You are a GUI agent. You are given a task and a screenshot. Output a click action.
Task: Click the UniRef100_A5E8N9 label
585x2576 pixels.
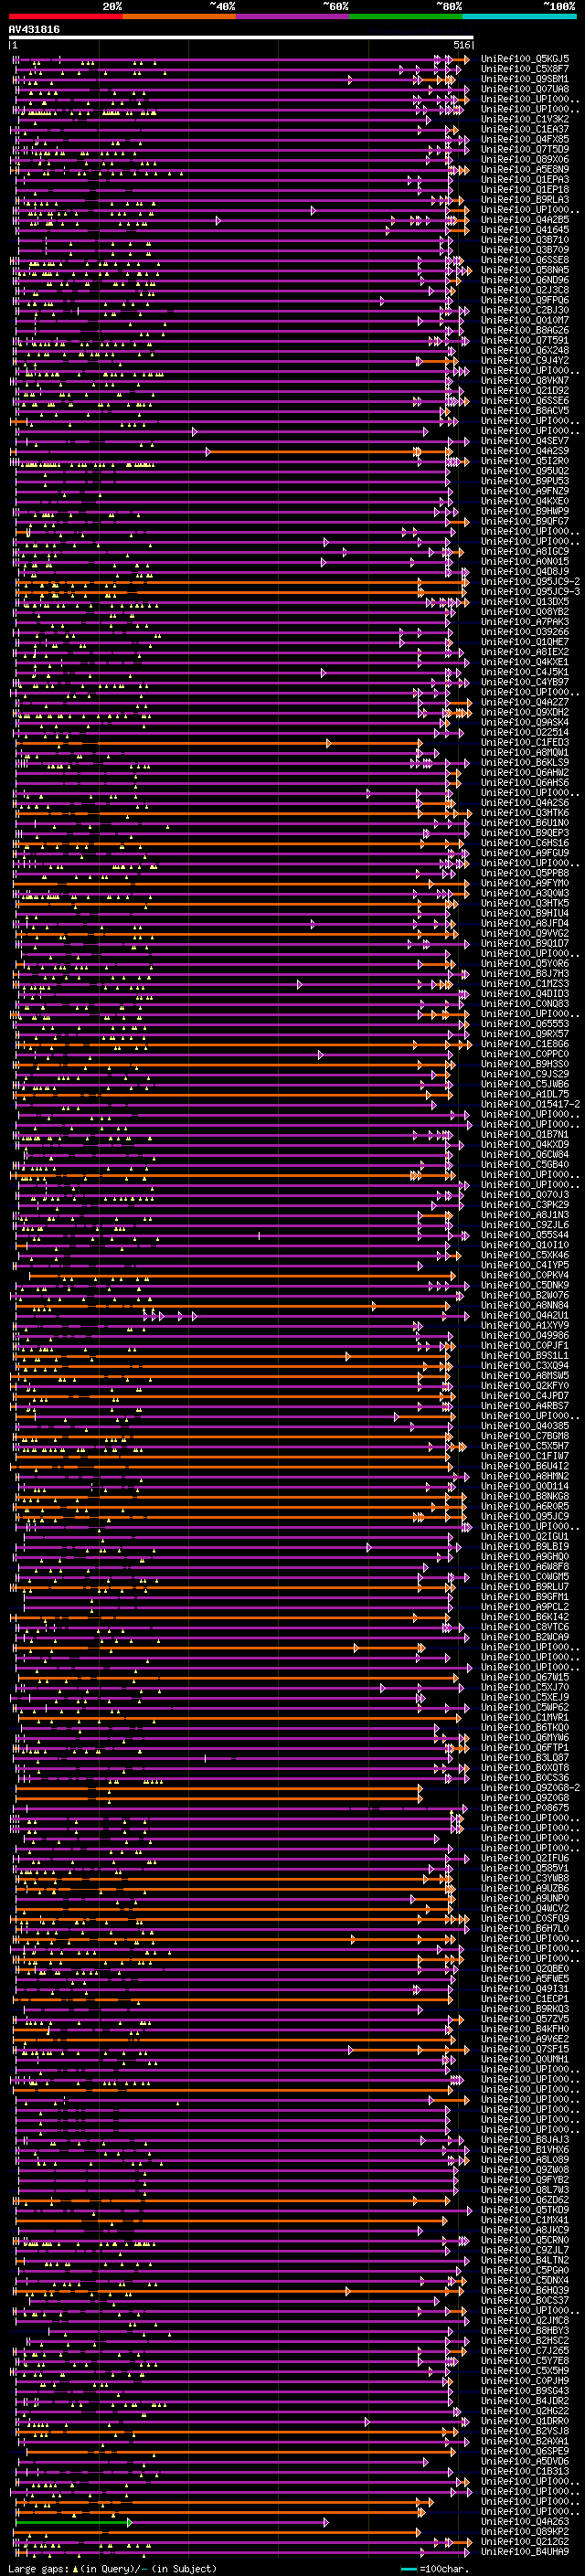pyautogui.click(x=525, y=169)
